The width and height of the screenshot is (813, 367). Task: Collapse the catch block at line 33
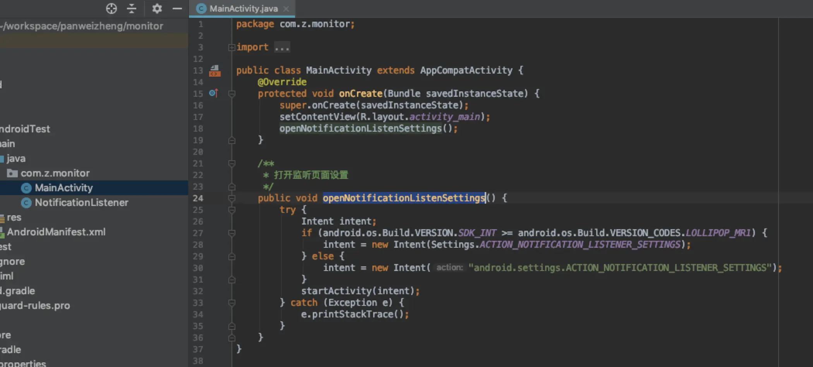point(232,303)
